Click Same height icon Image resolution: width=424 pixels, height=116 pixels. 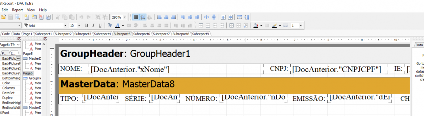(247, 17)
